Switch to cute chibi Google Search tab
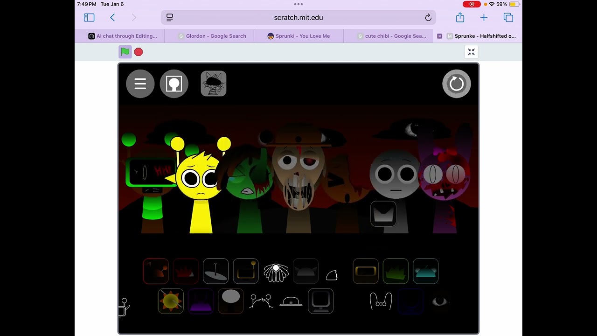This screenshot has height=336, width=597. [392, 36]
